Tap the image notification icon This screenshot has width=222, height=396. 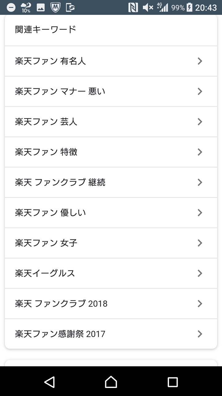tap(41, 7)
